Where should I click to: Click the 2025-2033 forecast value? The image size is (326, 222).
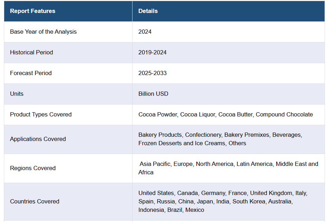[x=152, y=73]
